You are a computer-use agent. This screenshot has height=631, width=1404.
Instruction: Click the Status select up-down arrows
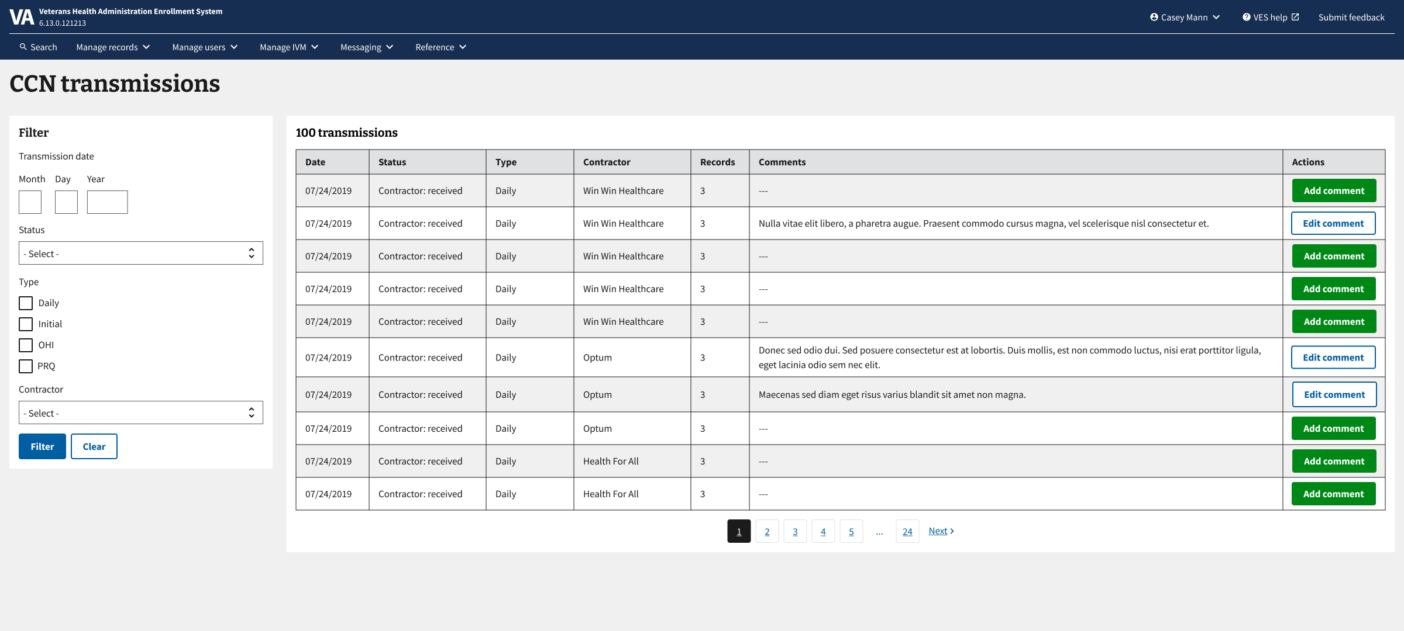(252, 253)
